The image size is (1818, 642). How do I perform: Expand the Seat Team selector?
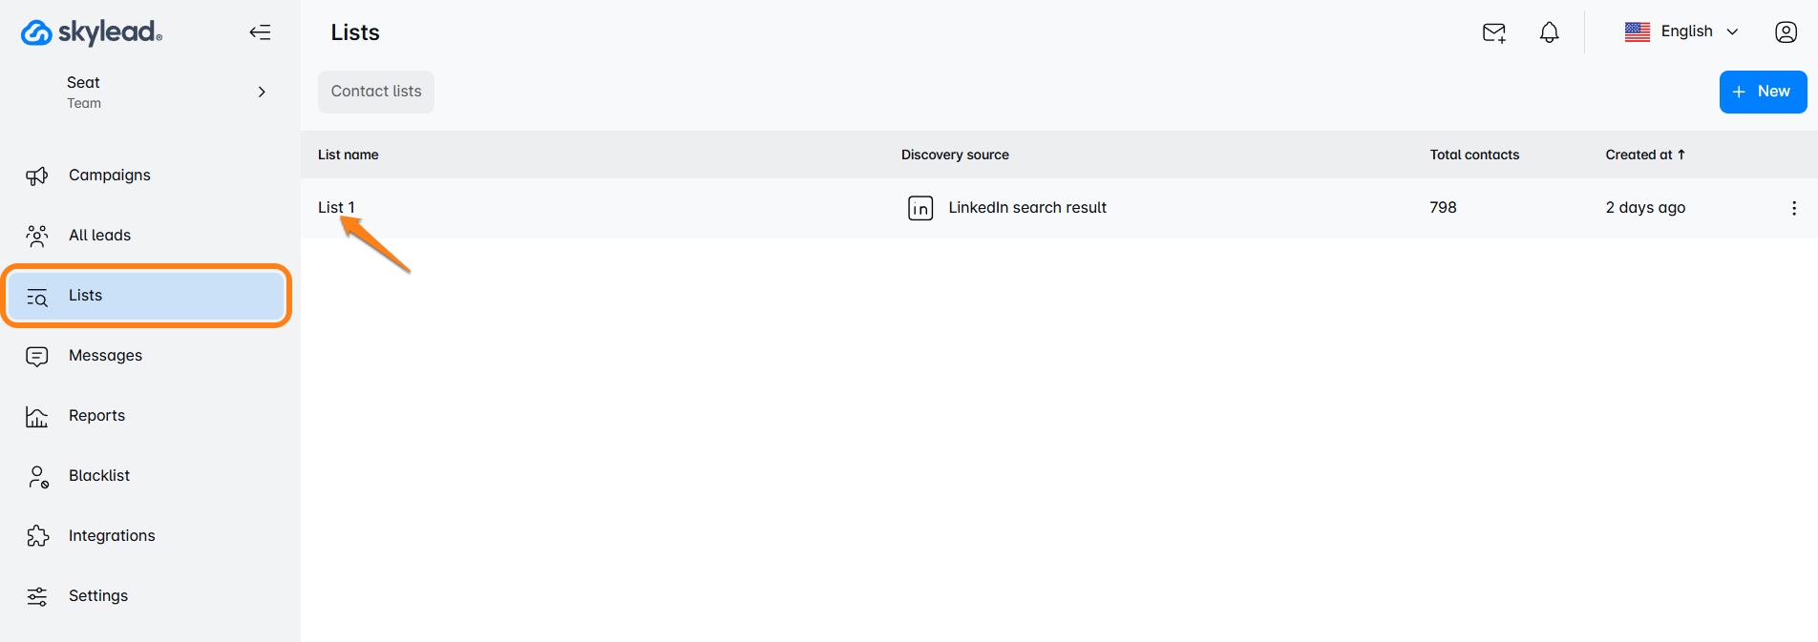click(262, 93)
